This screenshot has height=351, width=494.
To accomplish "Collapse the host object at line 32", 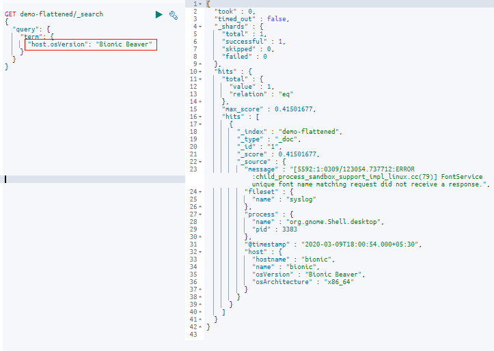I will (200, 252).
